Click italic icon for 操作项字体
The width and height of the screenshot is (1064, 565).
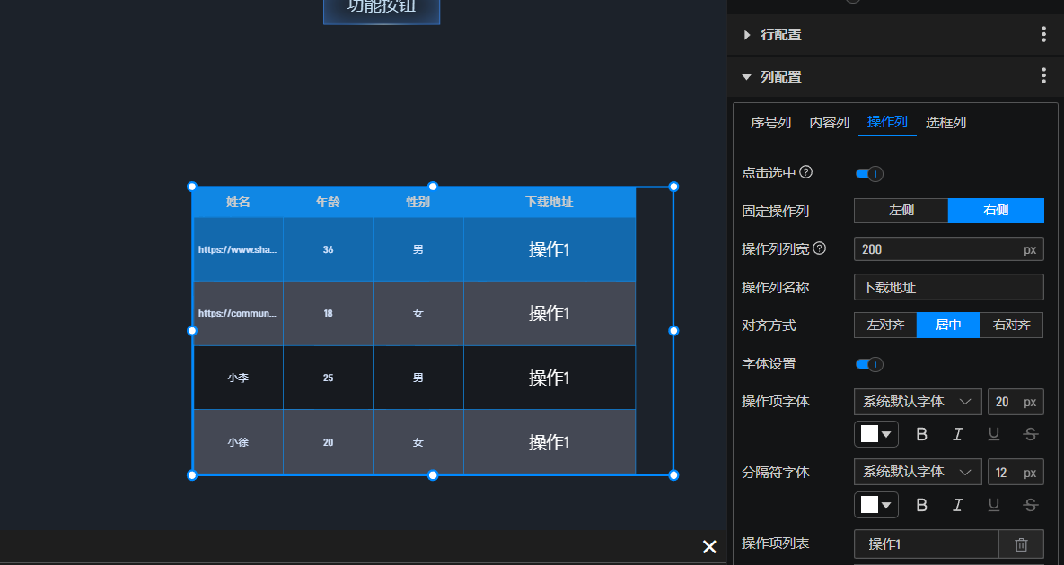[957, 434]
